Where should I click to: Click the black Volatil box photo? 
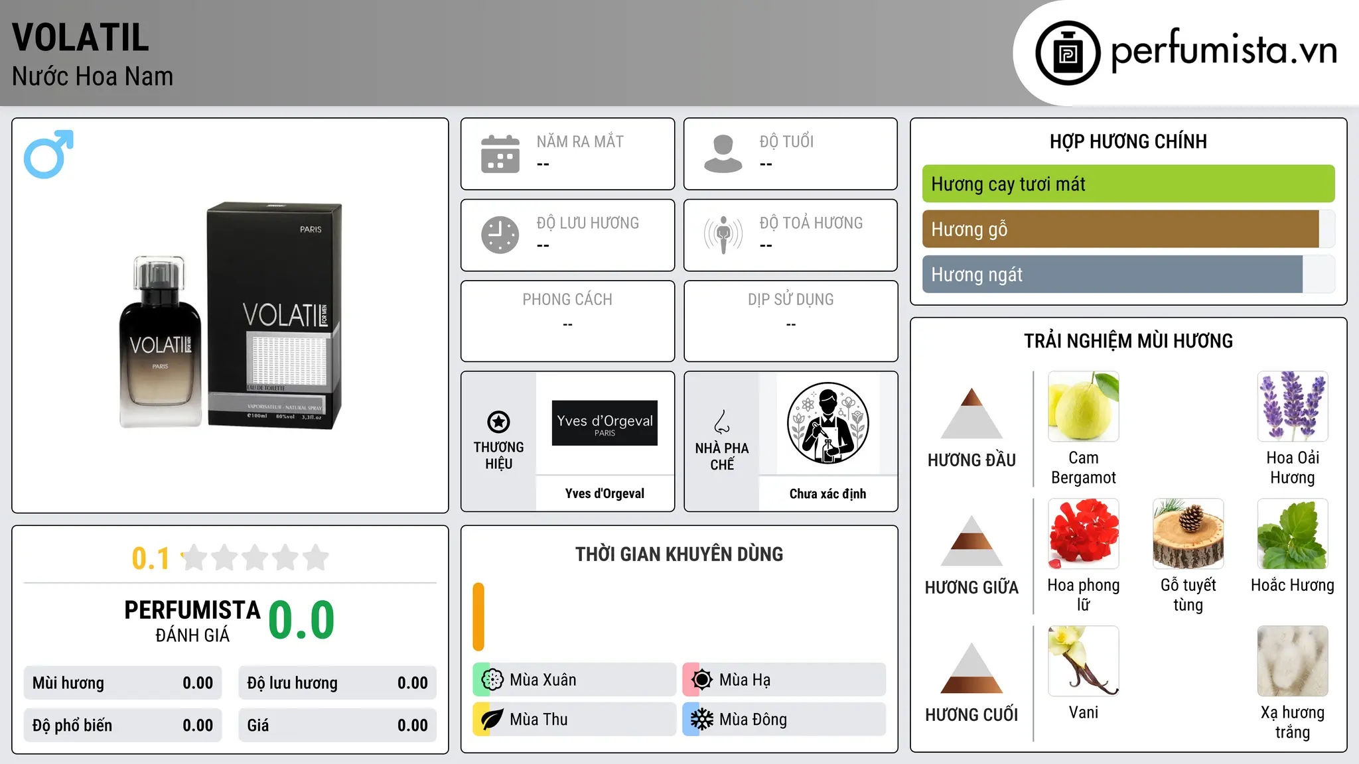click(x=274, y=315)
